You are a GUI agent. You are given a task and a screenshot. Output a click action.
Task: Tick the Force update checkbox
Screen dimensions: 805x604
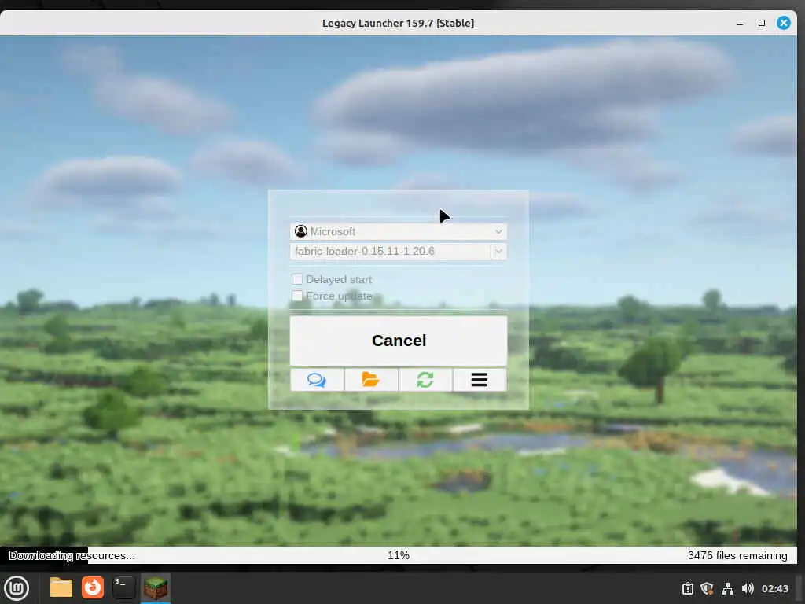point(296,296)
